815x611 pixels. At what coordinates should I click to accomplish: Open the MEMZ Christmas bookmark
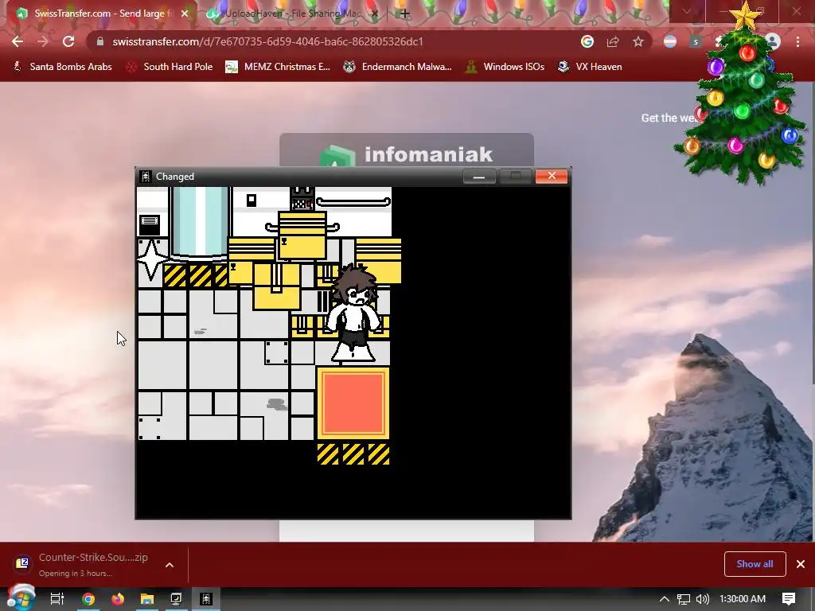point(278,67)
